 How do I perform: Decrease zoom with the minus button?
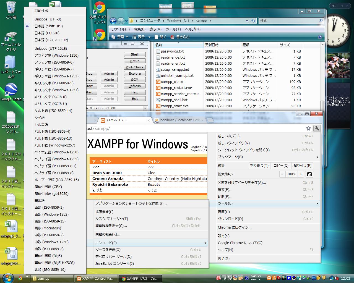(282, 174)
